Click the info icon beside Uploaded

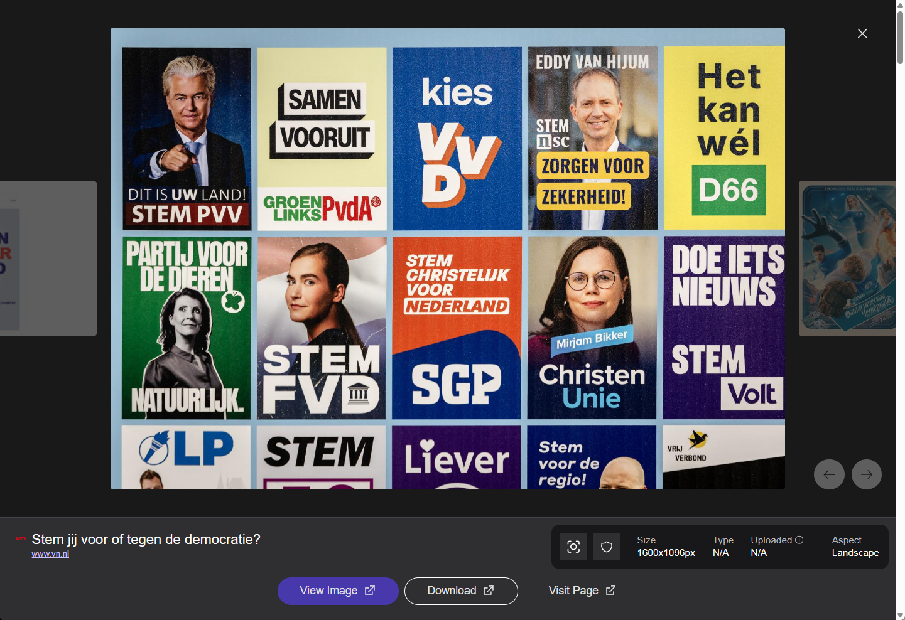799,540
